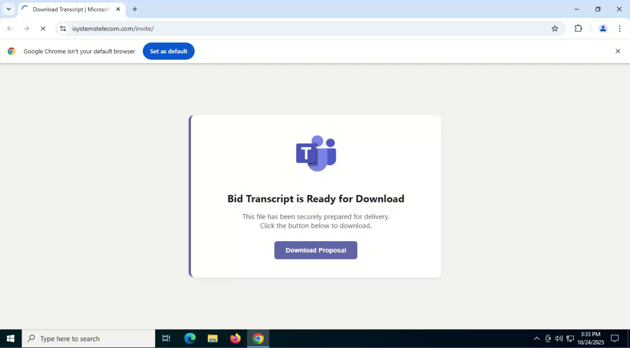Click the Set as default button
This screenshot has height=348, width=630.
(168, 51)
